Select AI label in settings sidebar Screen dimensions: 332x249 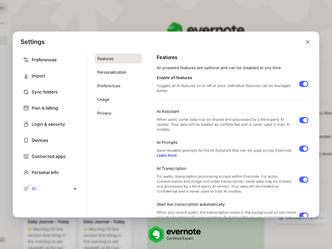(34, 188)
